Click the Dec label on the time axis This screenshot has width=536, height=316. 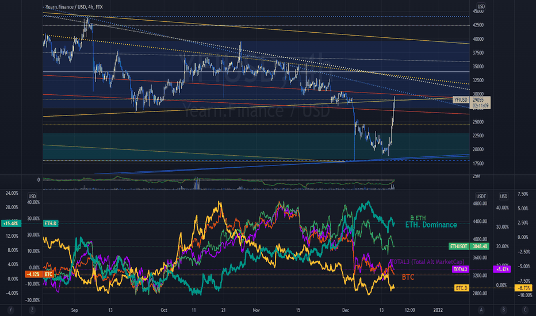(346, 310)
